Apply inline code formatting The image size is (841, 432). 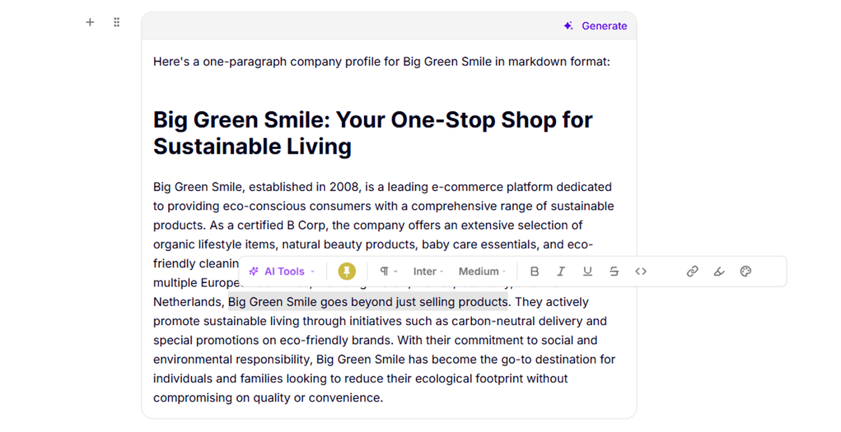[640, 271]
